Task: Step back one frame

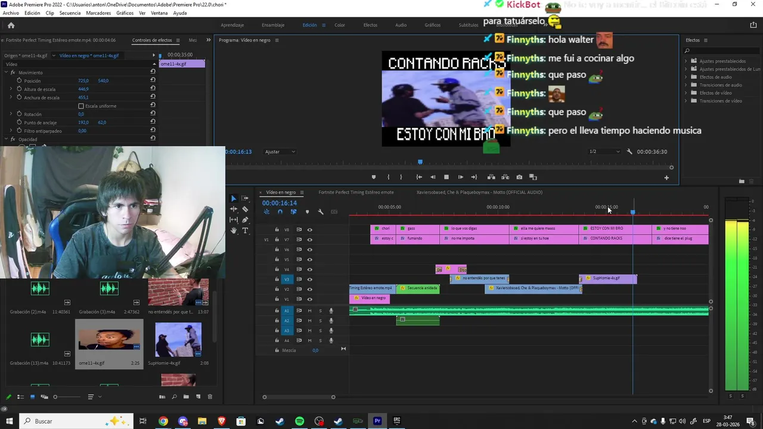Action: pos(433,177)
